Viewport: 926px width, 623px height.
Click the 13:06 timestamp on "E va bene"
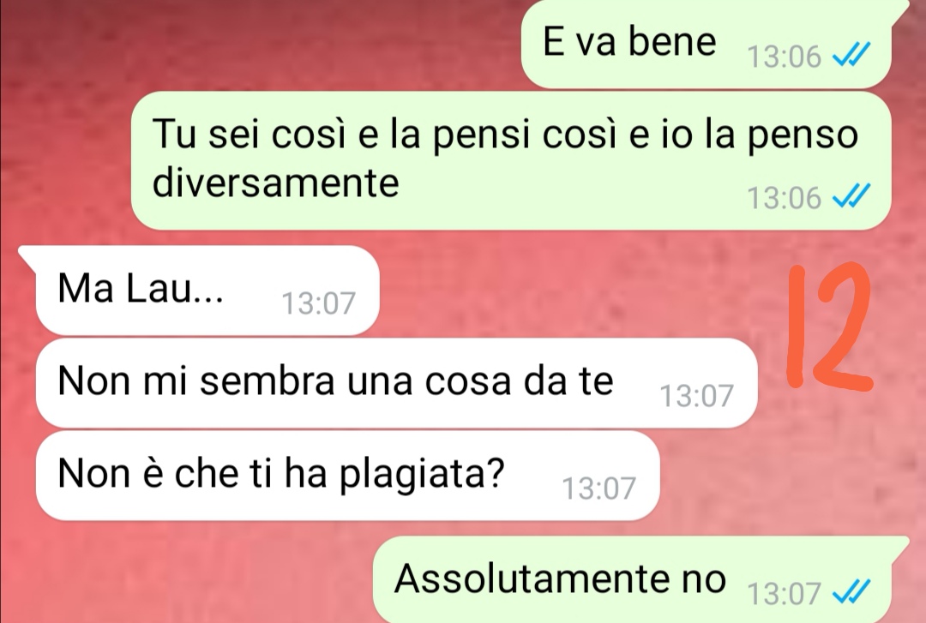(785, 57)
